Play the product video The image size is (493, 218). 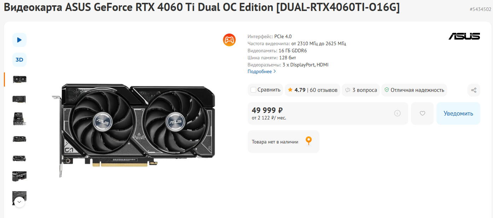19,40
